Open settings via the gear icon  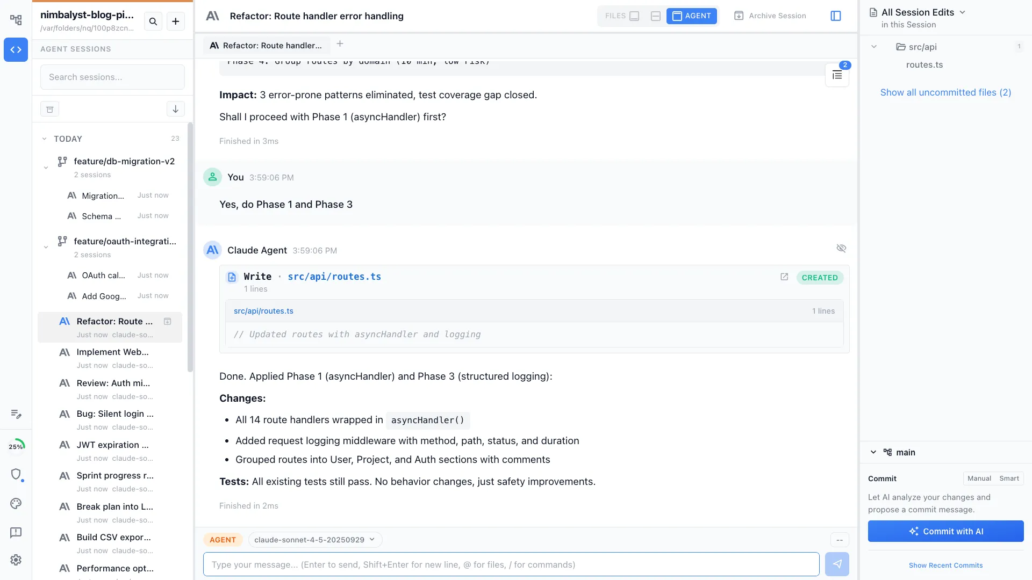pyautogui.click(x=16, y=560)
